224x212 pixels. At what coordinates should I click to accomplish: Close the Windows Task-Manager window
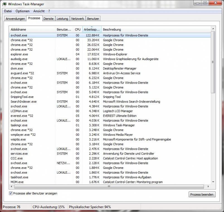point(216,3)
